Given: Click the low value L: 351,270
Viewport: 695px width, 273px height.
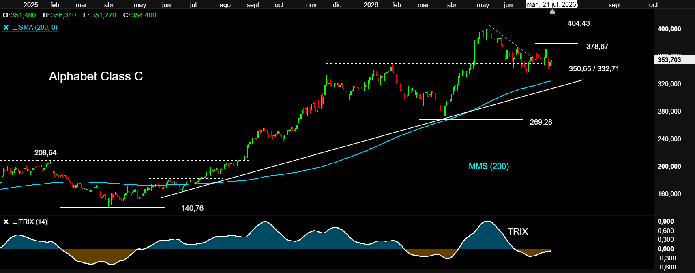Looking at the screenshot, I should (99, 15).
